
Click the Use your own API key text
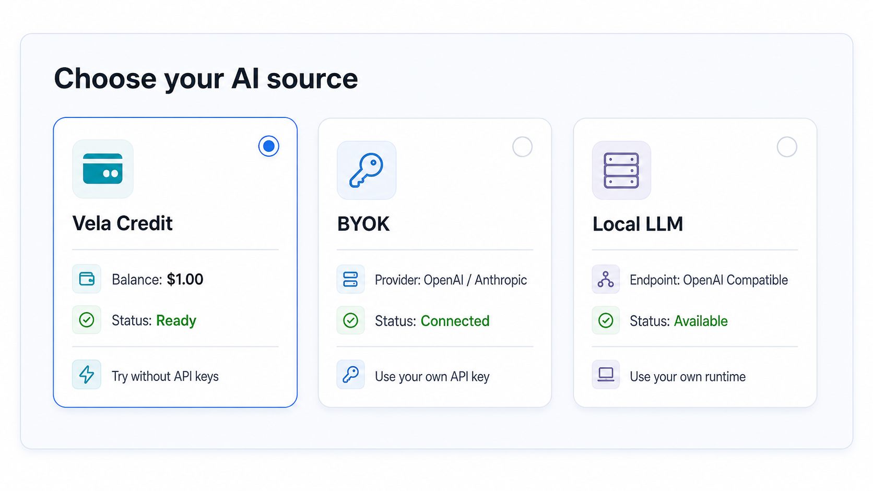432,377
